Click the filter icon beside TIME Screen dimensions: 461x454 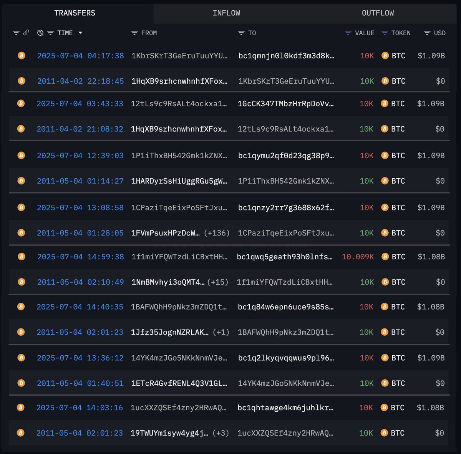51,33
